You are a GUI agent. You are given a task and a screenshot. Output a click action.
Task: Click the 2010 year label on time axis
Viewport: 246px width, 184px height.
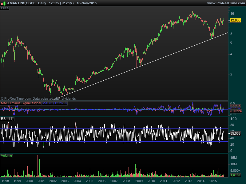151,181
